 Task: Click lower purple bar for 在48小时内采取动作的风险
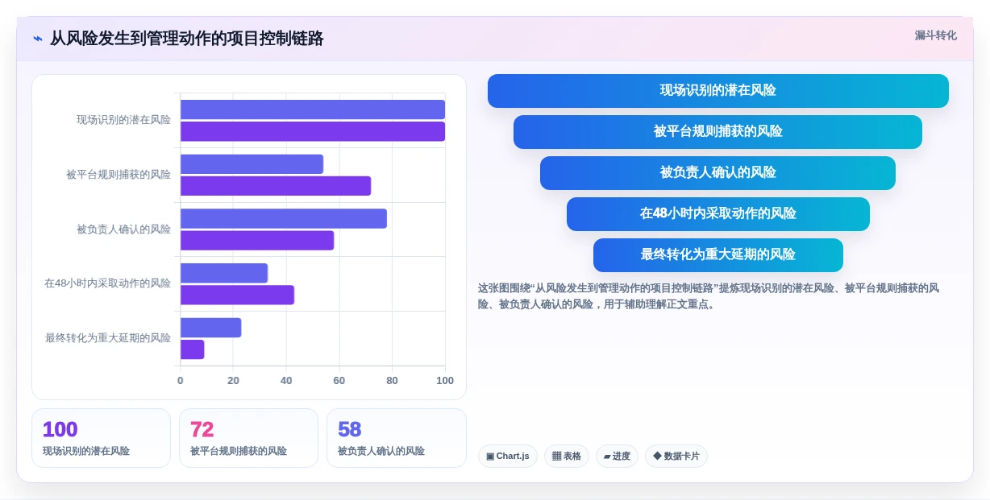[237, 295]
